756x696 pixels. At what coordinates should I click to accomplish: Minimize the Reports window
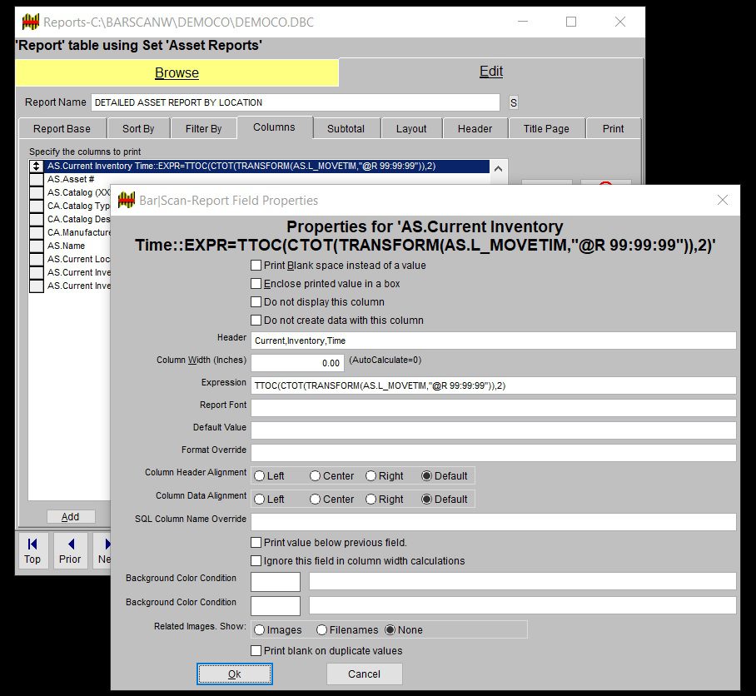523,22
